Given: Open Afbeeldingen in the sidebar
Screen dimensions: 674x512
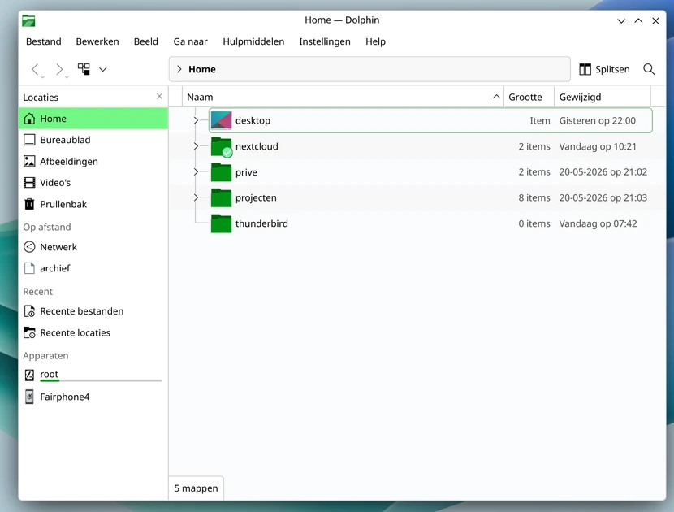Looking at the screenshot, I should (93, 162).
